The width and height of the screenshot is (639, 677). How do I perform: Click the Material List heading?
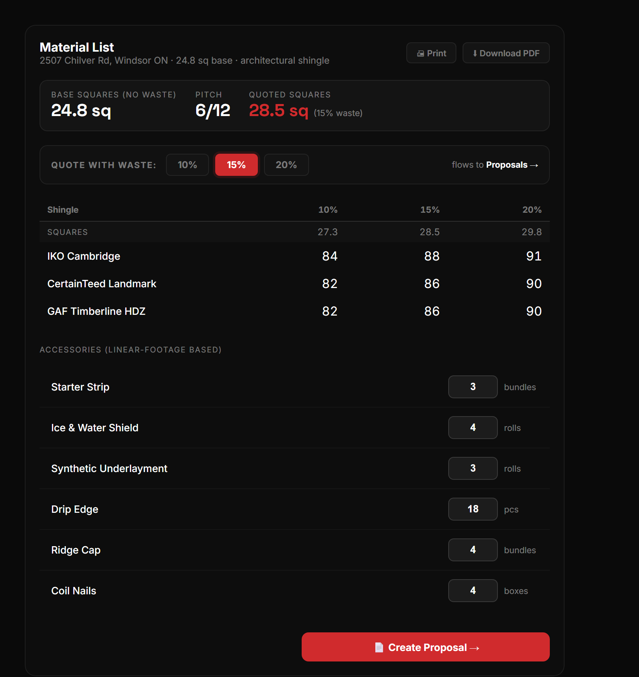click(x=77, y=47)
